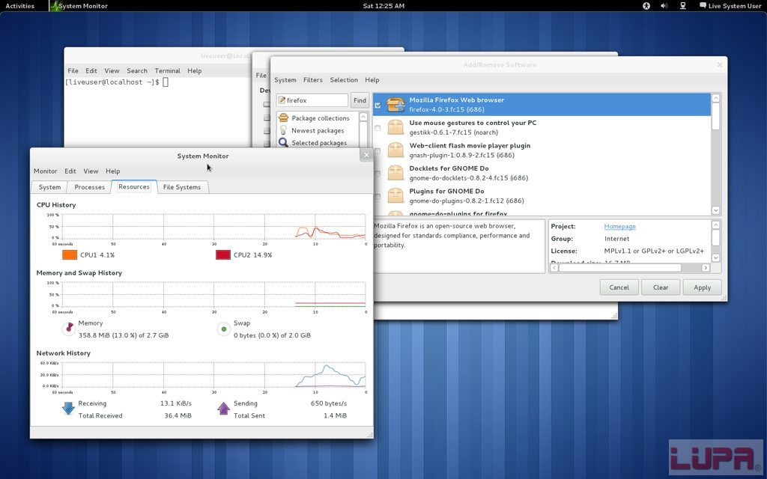Click the gnash-plugin package box icon
Image resolution: width=767 pixels, height=479 pixels.
pyautogui.click(x=395, y=150)
